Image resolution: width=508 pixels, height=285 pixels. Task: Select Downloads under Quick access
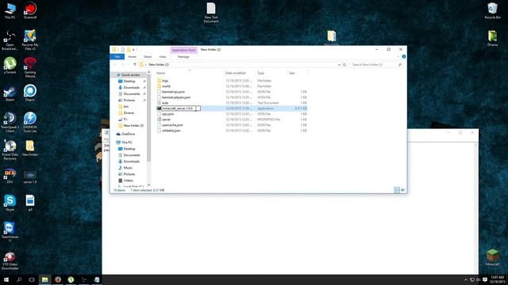(x=132, y=88)
